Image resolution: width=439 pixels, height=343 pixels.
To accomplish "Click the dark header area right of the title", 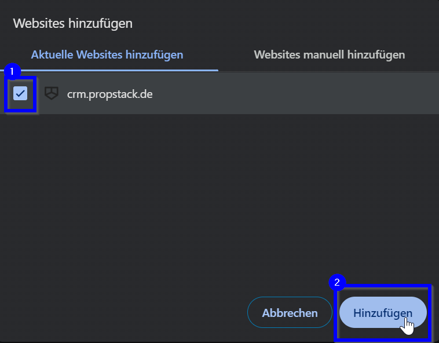I will (290, 24).
